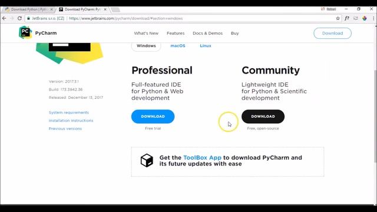Close the Download Python tab
Image resolution: width=377 pixels, height=212 pixels.
[x=51, y=9]
